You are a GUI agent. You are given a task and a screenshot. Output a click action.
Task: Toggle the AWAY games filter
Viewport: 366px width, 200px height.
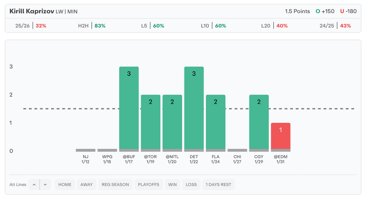click(x=86, y=185)
